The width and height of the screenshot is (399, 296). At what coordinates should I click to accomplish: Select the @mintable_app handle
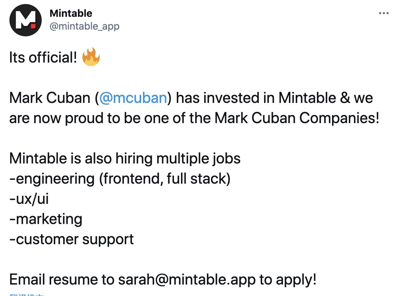tap(85, 26)
